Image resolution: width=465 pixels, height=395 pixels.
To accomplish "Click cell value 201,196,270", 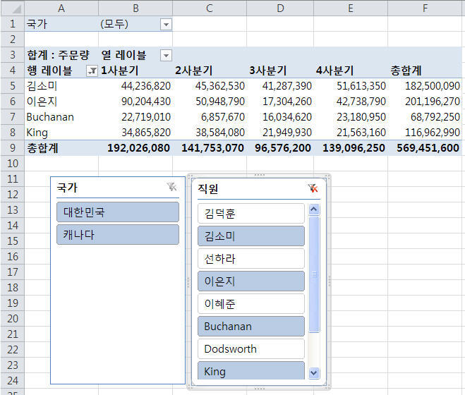I will 433,102.
